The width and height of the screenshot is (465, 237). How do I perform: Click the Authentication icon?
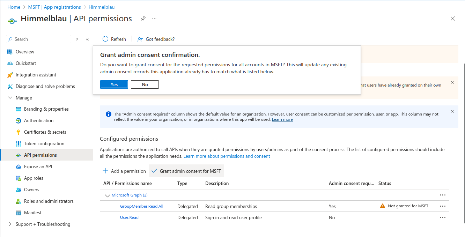coord(19,120)
